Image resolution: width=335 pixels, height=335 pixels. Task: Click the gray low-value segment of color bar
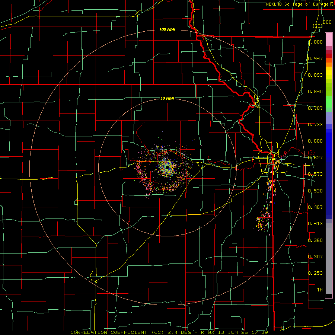coord(329,259)
